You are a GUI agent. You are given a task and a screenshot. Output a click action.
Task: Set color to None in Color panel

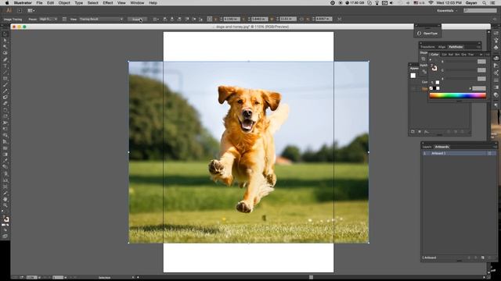(431, 88)
